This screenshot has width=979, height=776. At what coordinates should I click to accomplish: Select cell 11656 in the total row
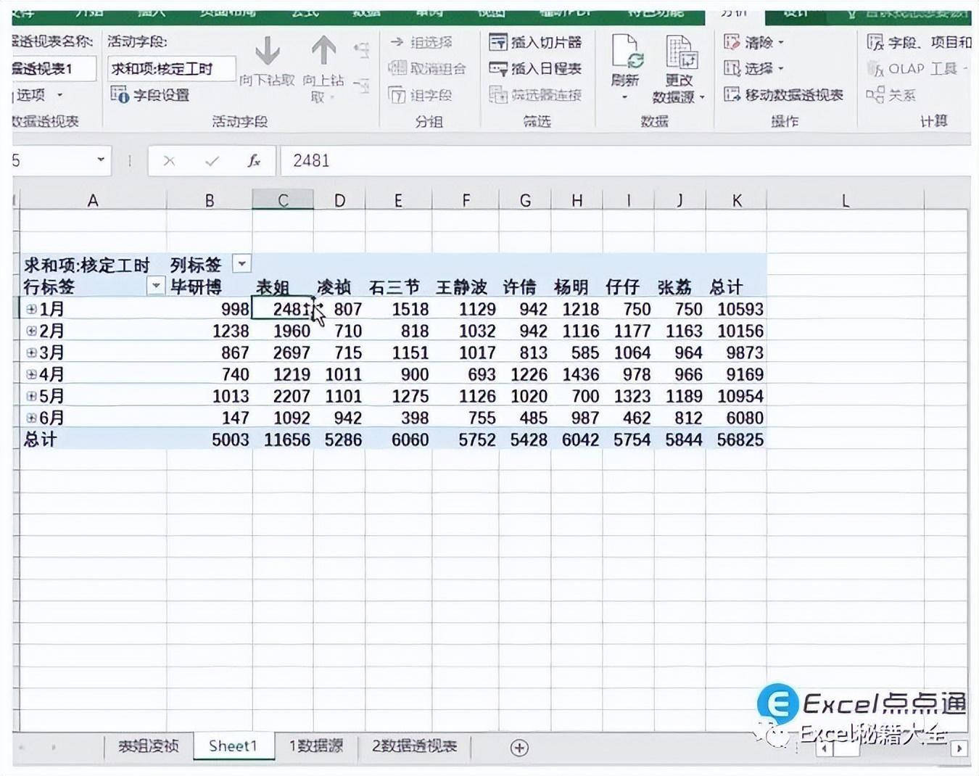pos(283,439)
